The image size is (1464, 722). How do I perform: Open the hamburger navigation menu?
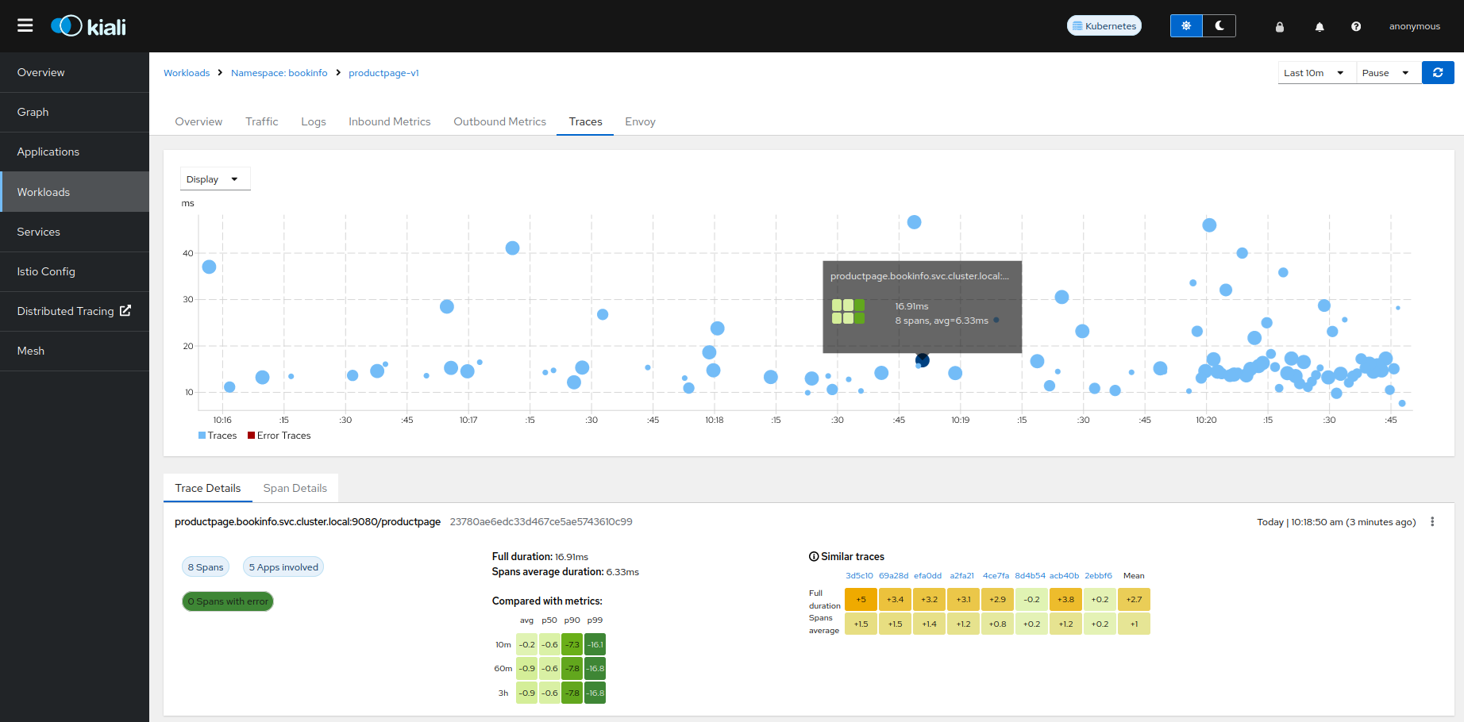coord(25,25)
